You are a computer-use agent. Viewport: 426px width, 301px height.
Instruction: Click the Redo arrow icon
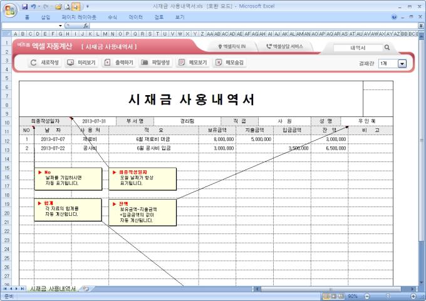pyautogui.click(x=46, y=6)
